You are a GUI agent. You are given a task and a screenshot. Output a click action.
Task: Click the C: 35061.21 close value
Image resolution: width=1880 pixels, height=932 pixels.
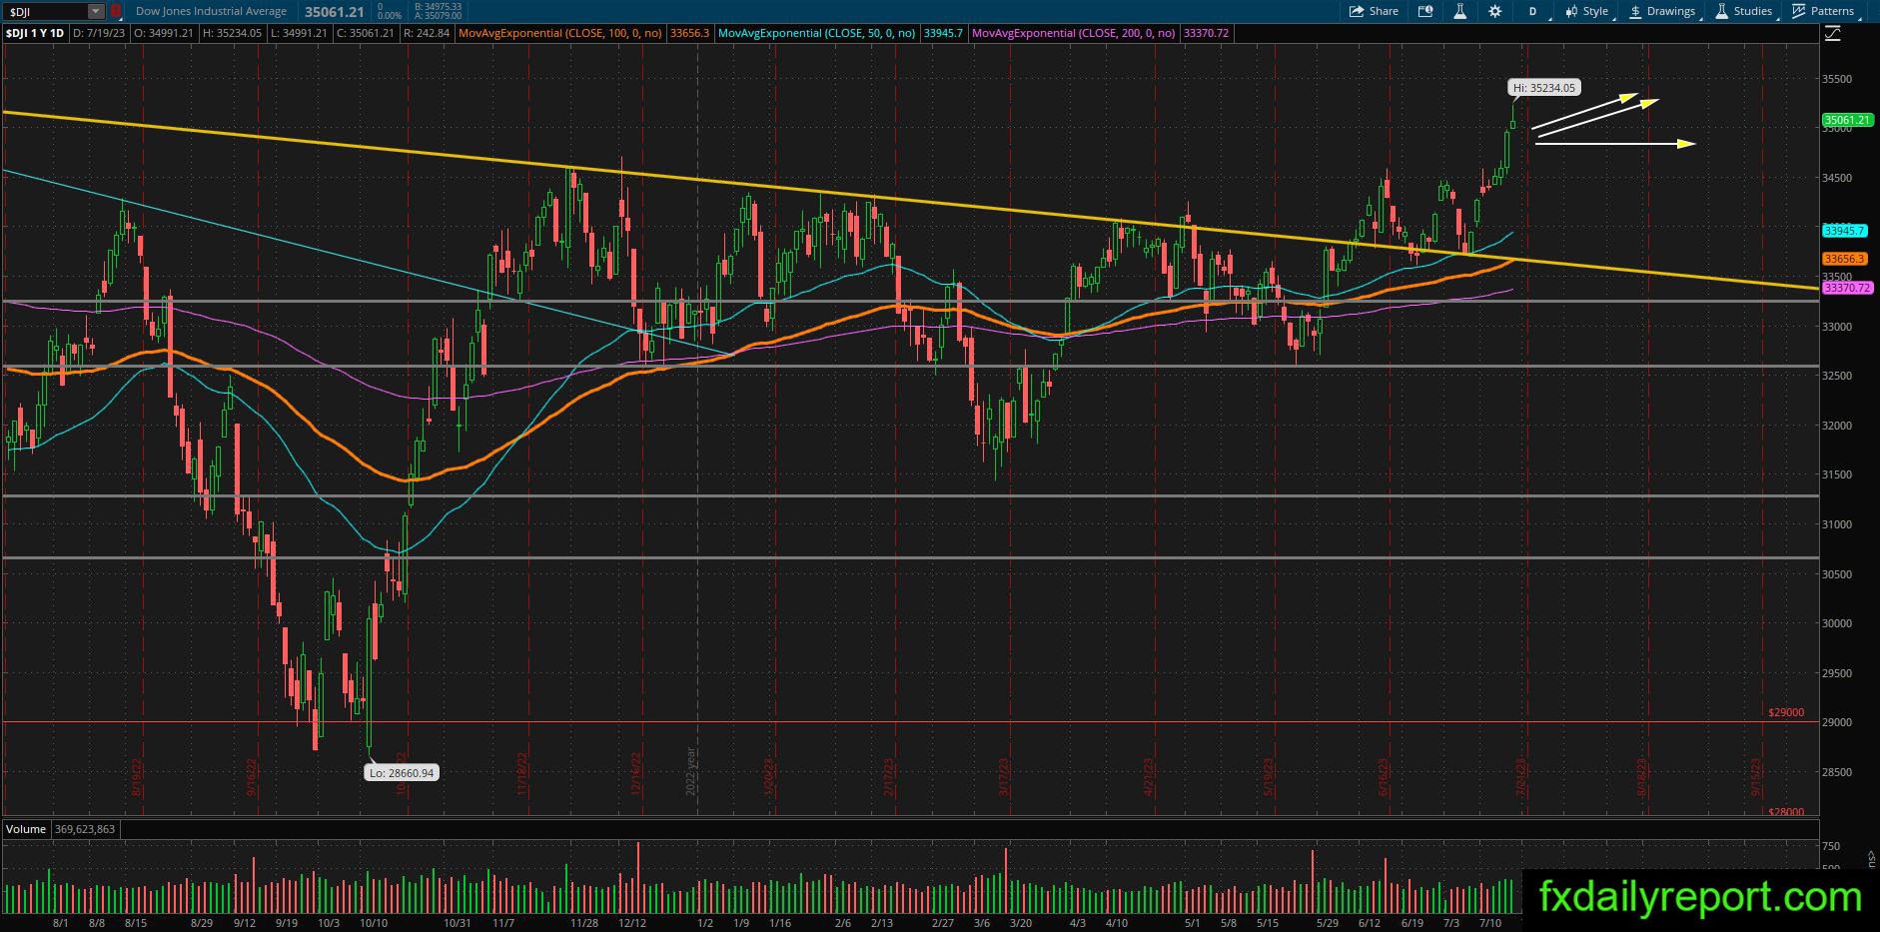point(364,33)
